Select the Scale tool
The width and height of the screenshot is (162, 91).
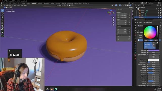(x=2, y=23)
